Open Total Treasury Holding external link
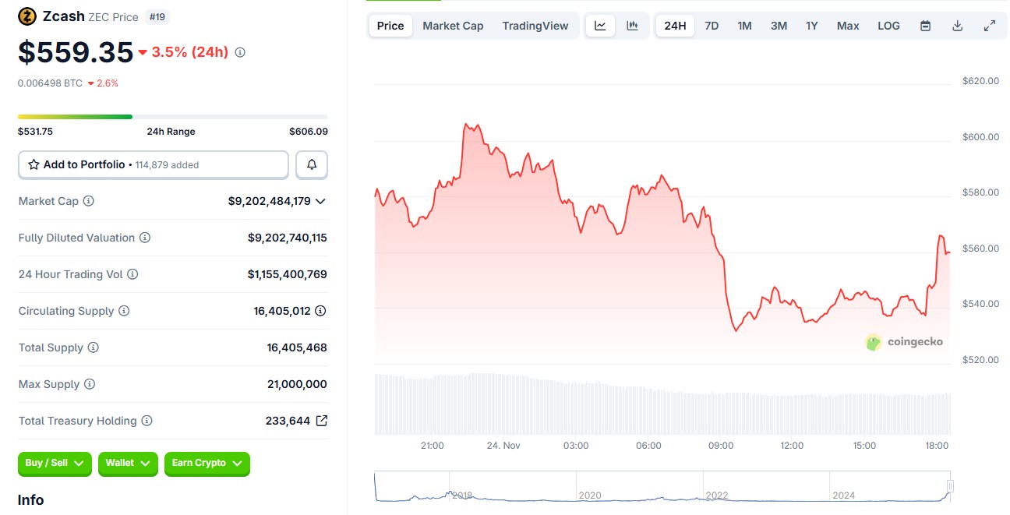The height and width of the screenshot is (515, 1010). tap(320, 421)
